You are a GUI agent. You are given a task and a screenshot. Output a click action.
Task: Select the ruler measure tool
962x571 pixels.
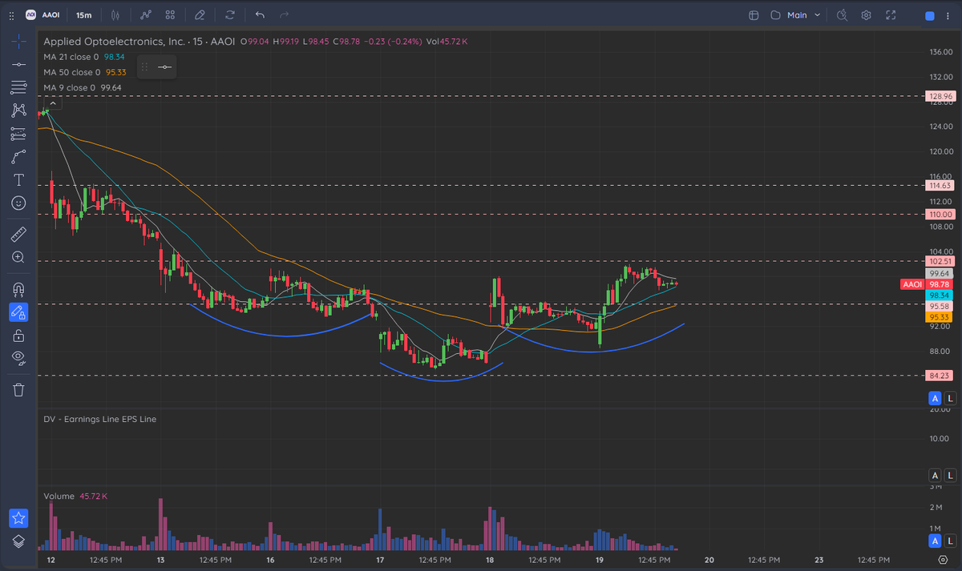tap(18, 234)
